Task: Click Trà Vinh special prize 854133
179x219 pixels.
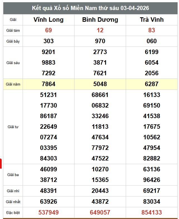Action: [152, 213]
